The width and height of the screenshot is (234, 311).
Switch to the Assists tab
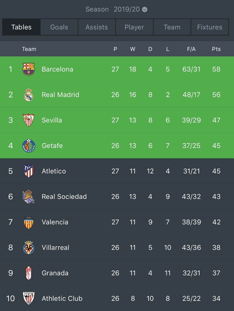97,27
